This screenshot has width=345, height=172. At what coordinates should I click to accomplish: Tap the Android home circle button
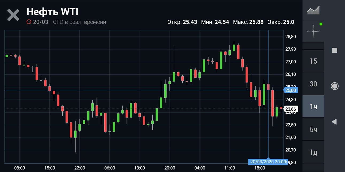click(x=335, y=86)
